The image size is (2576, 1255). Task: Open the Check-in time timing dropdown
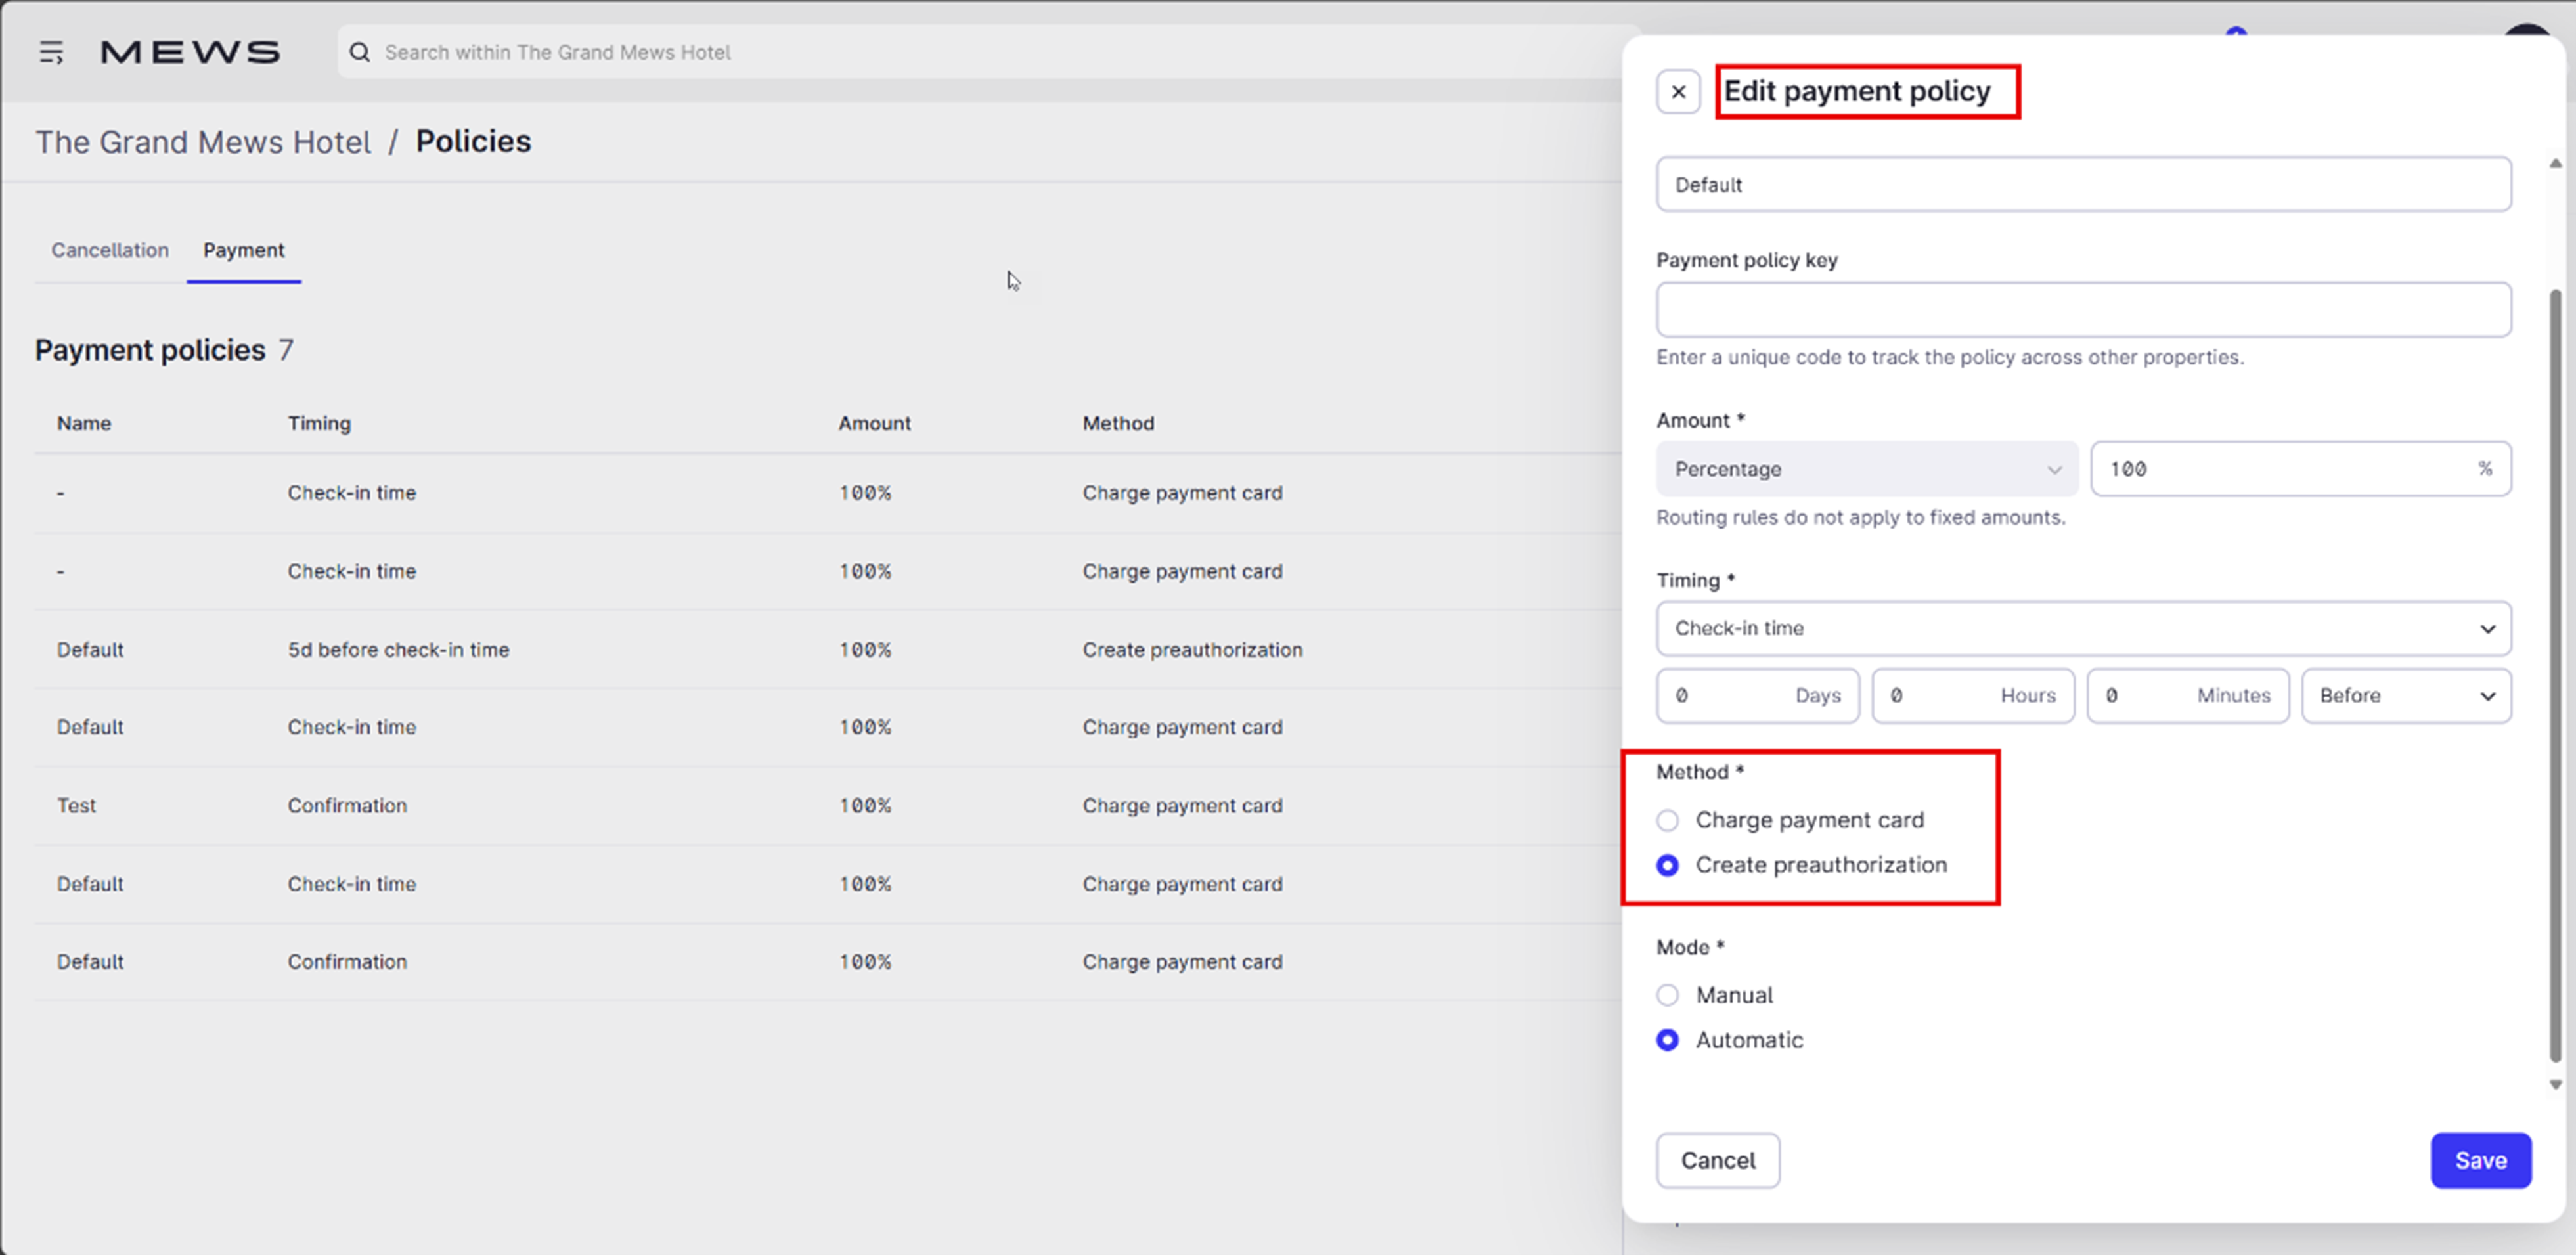coord(2083,628)
